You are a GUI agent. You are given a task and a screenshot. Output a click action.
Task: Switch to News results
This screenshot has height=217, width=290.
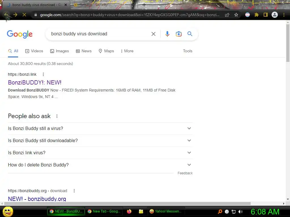coord(84,51)
